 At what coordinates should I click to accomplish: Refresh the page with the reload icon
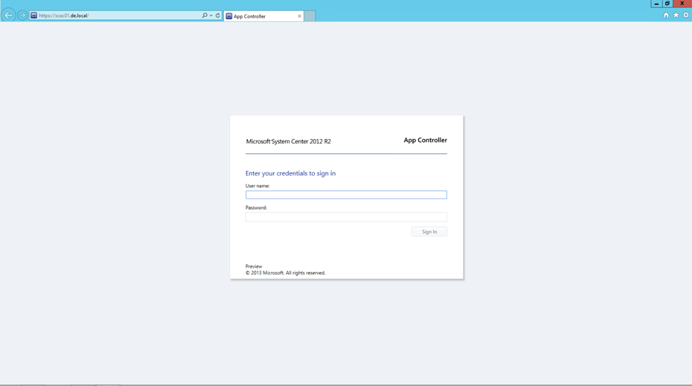click(218, 16)
